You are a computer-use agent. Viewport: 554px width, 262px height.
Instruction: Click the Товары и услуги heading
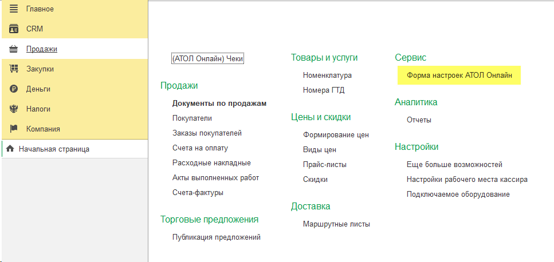coord(324,57)
